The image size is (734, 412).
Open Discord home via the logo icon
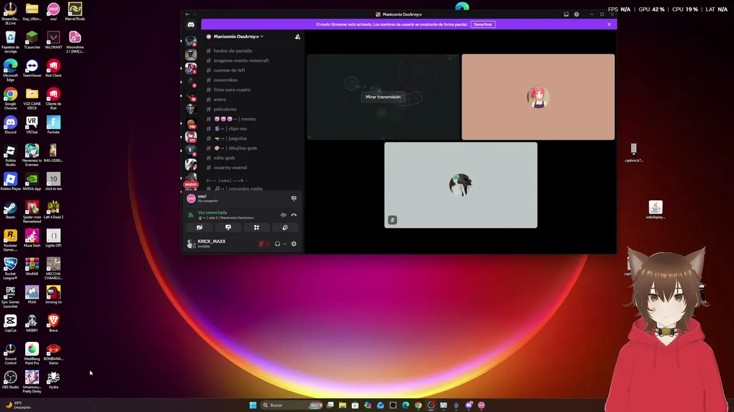point(191,25)
